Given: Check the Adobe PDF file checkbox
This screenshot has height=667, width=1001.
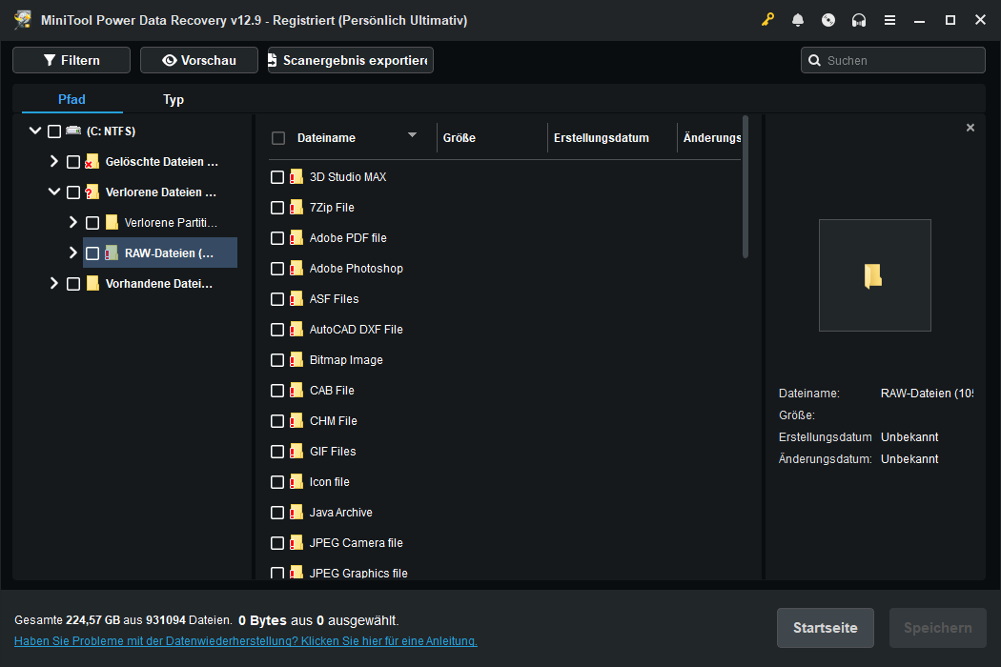Looking at the screenshot, I should [277, 238].
